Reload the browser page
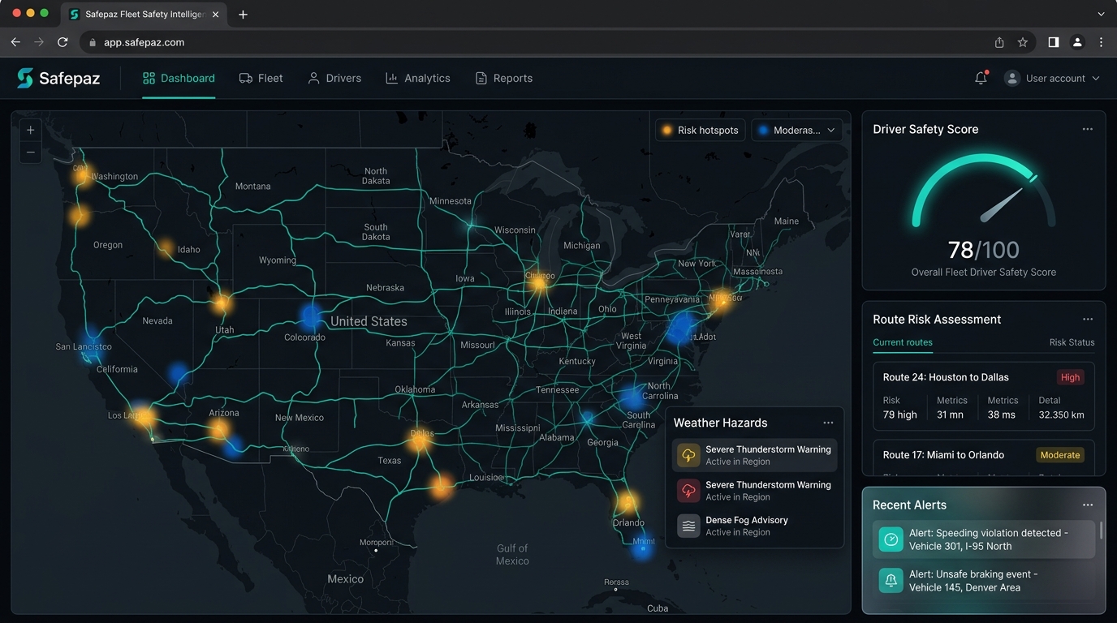The height and width of the screenshot is (623, 1117). click(63, 42)
